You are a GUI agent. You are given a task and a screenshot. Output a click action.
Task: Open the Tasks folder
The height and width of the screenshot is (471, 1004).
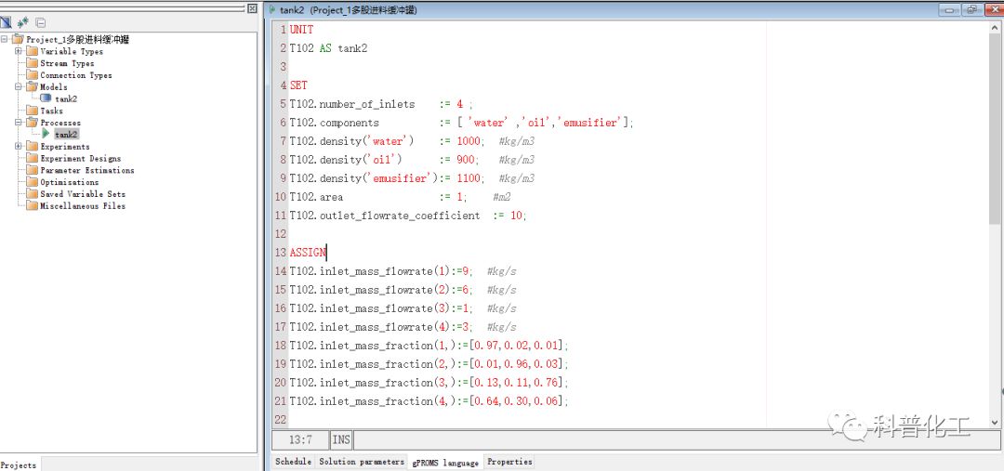tap(51, 111)
